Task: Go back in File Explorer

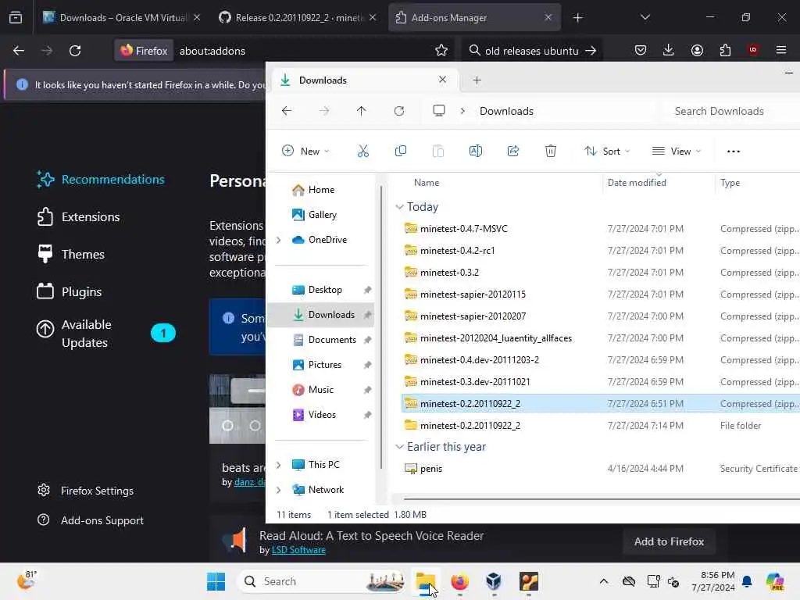Action: coord(287,111)
